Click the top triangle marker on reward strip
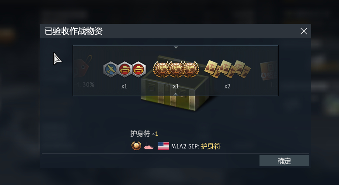This screenshot has height=185, width=339. tap(176, 47)
